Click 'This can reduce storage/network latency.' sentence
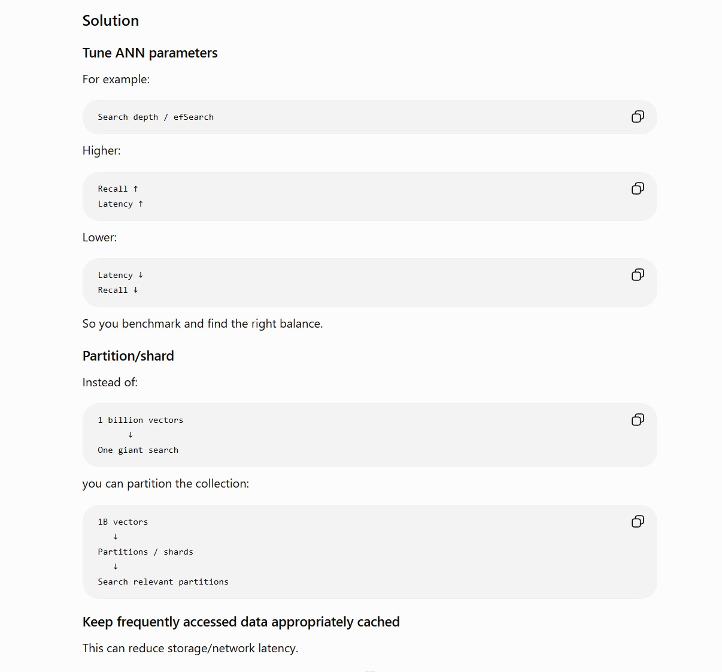The height and width of the screenshot is (672, 722). tap(190, 648)
